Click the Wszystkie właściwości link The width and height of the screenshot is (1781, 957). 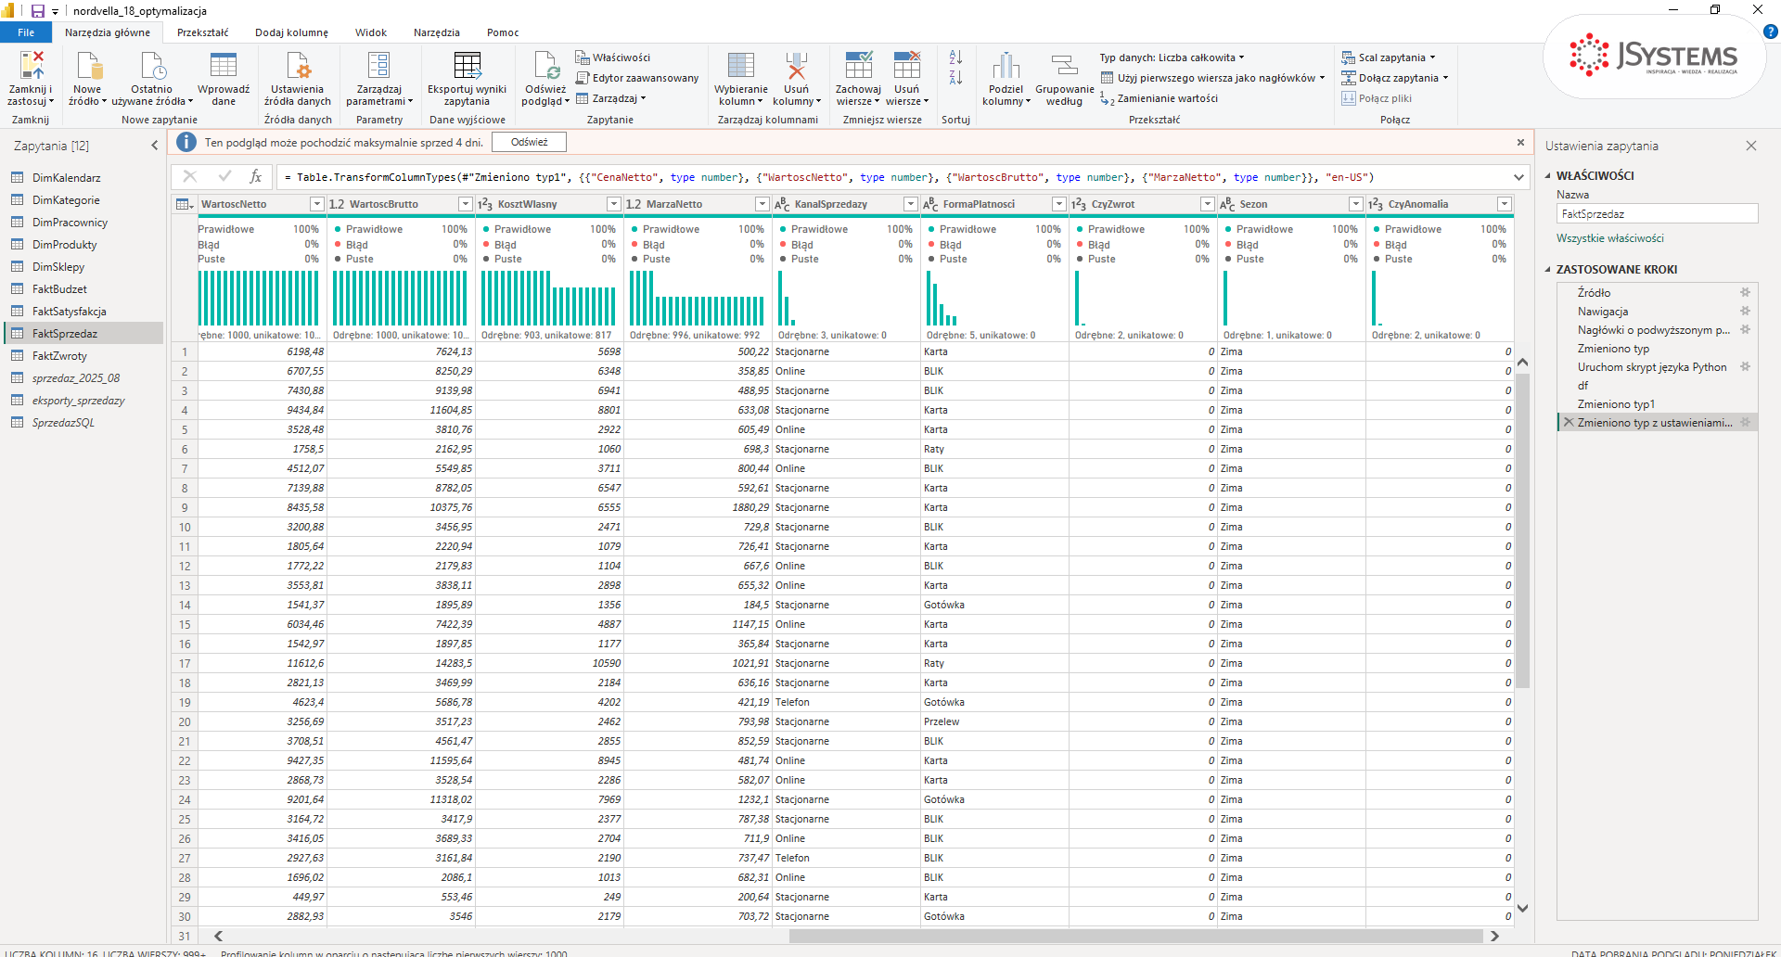coord(1609,238)
